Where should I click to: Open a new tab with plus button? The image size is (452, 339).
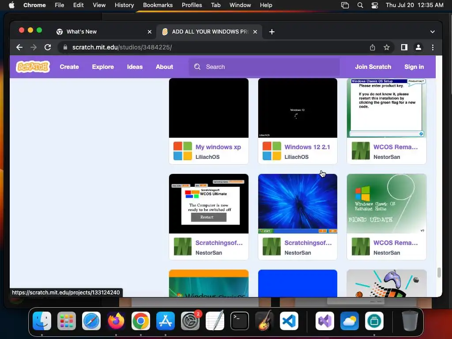tap(272, 32)
